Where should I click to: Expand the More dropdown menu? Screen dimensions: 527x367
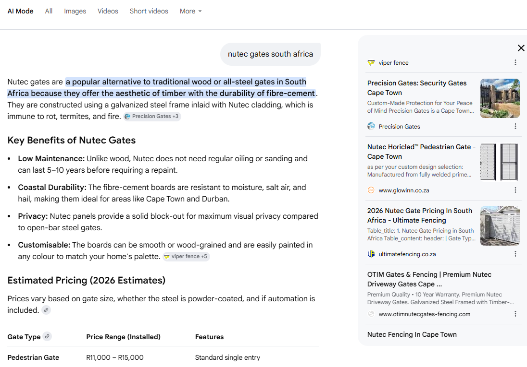click(190, 11)
